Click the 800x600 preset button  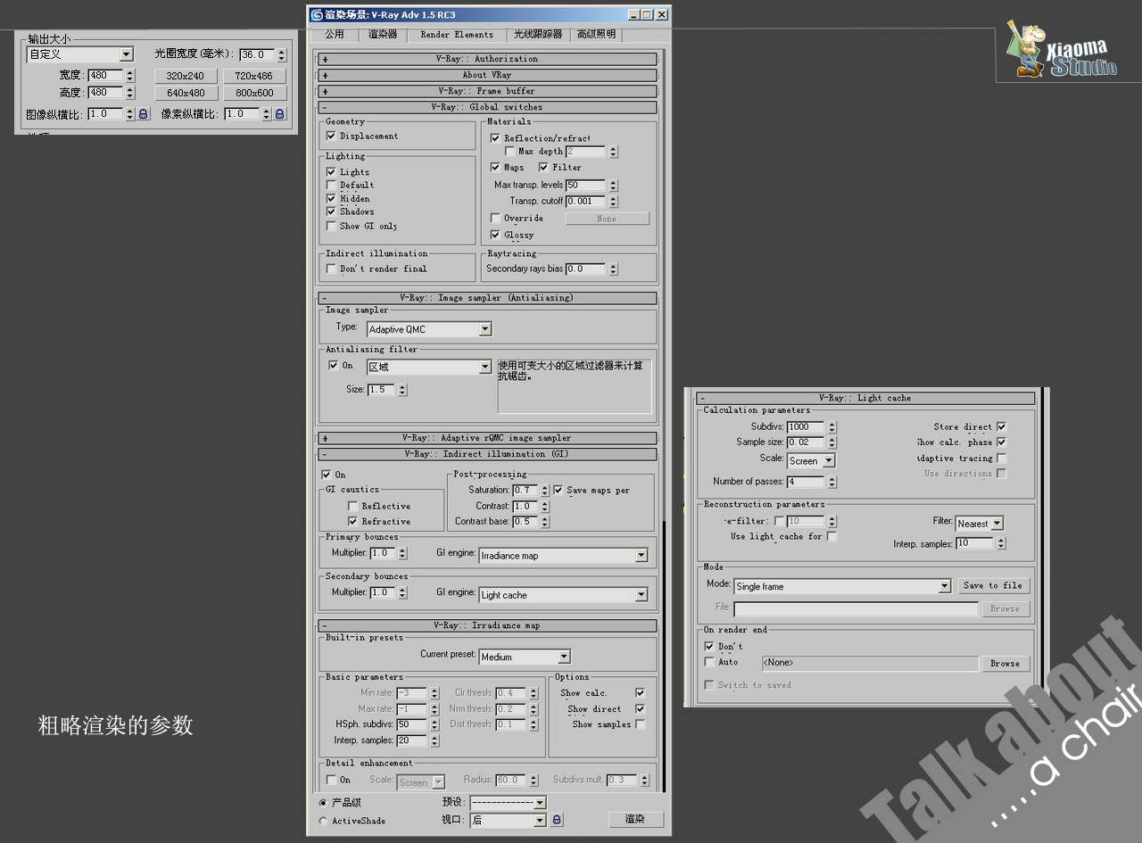254,93
